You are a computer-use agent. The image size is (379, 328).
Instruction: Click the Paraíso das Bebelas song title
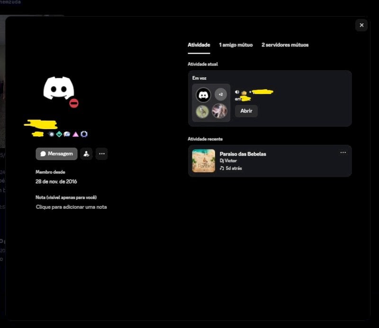243,154
